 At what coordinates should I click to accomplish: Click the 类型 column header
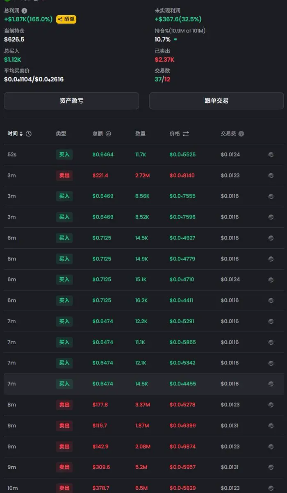tap(61, 134)
